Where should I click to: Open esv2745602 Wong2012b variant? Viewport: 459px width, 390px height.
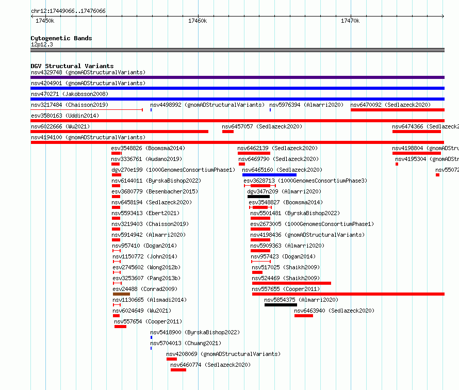pos(146,267)
